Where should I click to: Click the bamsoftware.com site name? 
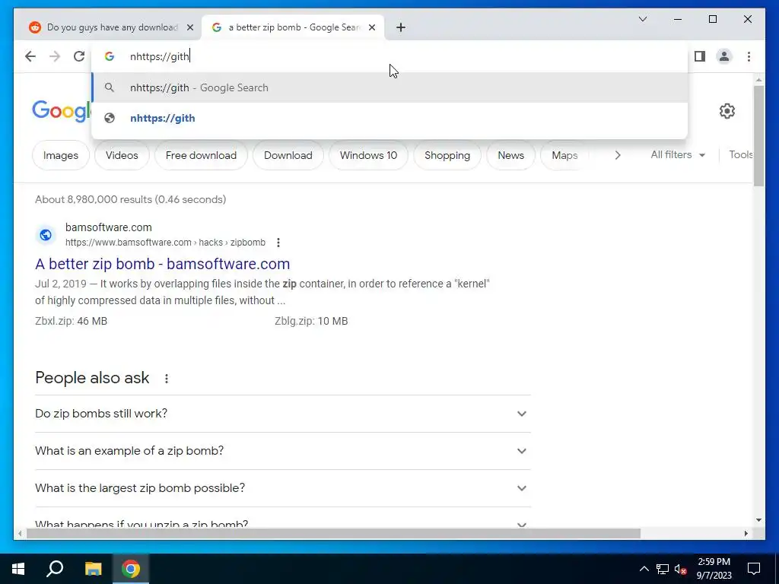click(x=108, y=227)
